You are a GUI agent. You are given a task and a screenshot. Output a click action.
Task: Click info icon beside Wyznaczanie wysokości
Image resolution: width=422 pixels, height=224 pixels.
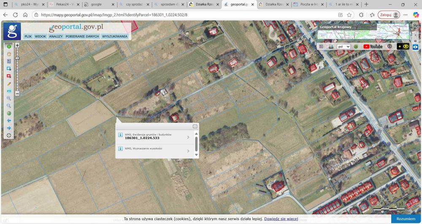click(x=120, y=148)
